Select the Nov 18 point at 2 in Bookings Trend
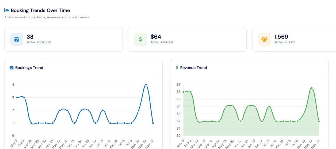Viewport: 336px width, 149px height. [x=139, y=110]
